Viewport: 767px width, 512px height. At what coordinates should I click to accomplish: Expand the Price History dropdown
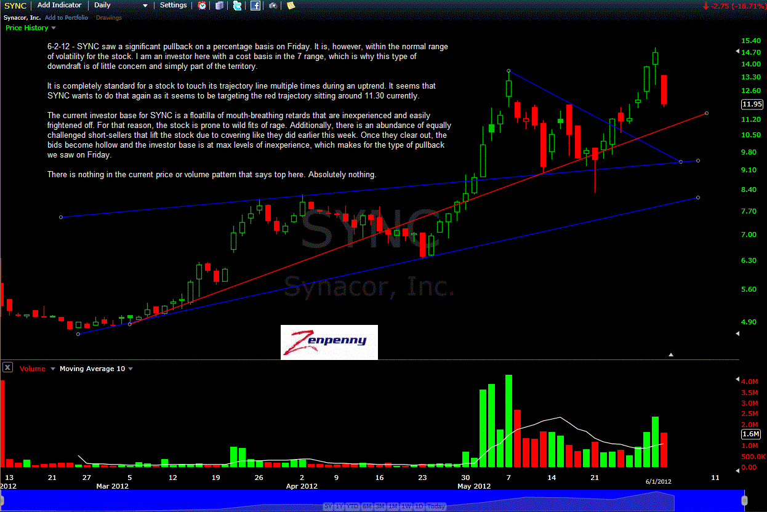(30, 28)
